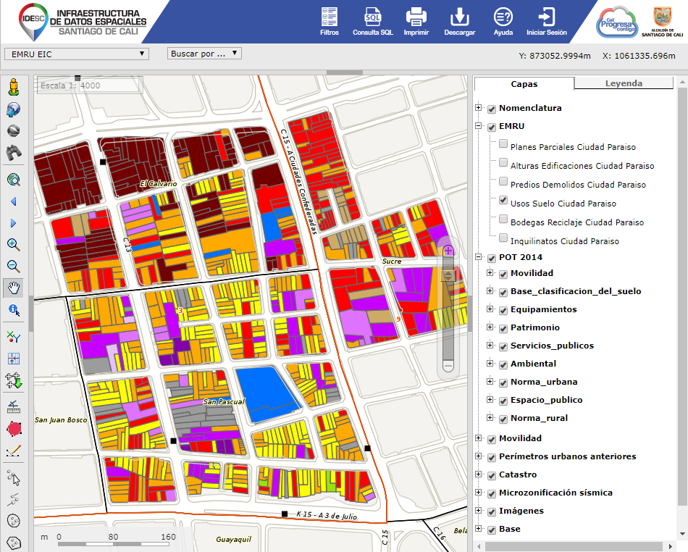The image size is (688, 552).
Task: Toggle the Catastro layer checkbox
Action: pyautogui.click(x=492, y=475)
